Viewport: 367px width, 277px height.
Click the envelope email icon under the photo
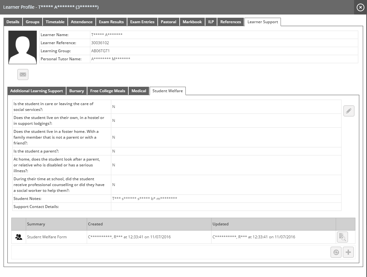[x=23, y=74]
